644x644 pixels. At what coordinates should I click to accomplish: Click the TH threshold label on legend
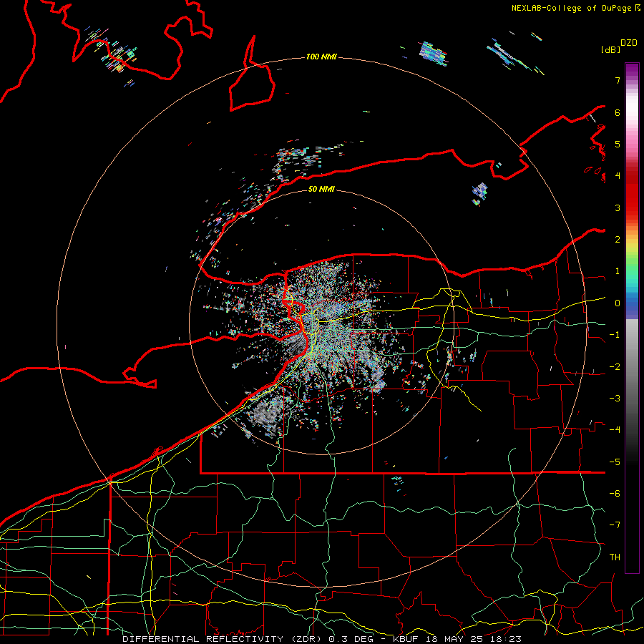tap(615, 557)
